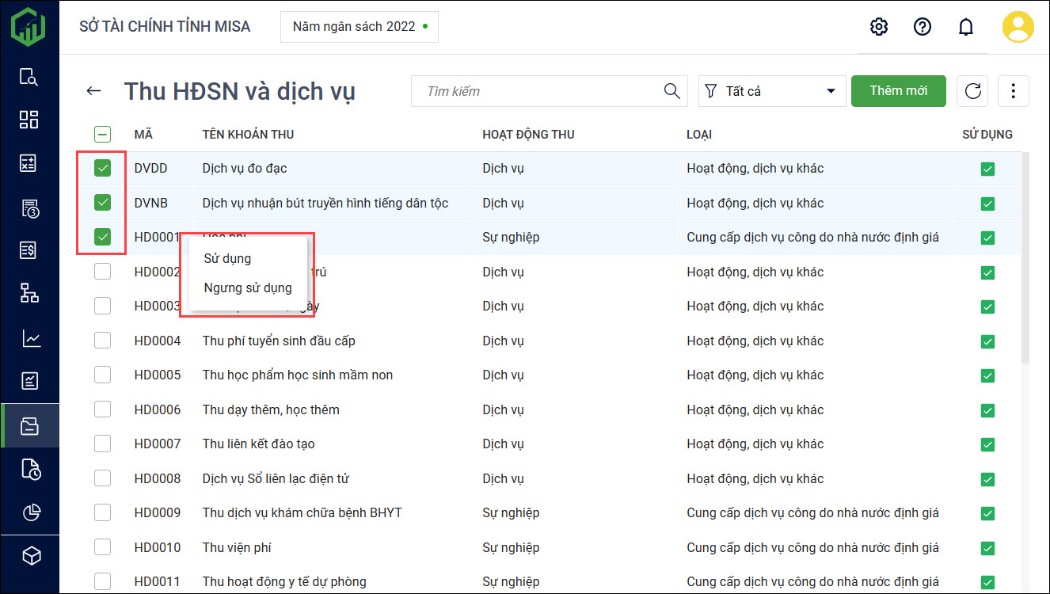Viewport: 1050px width, 594px height.
Task: Toggle the in-use checkbox for Thu viện phí
Action: tap(987, 548)
